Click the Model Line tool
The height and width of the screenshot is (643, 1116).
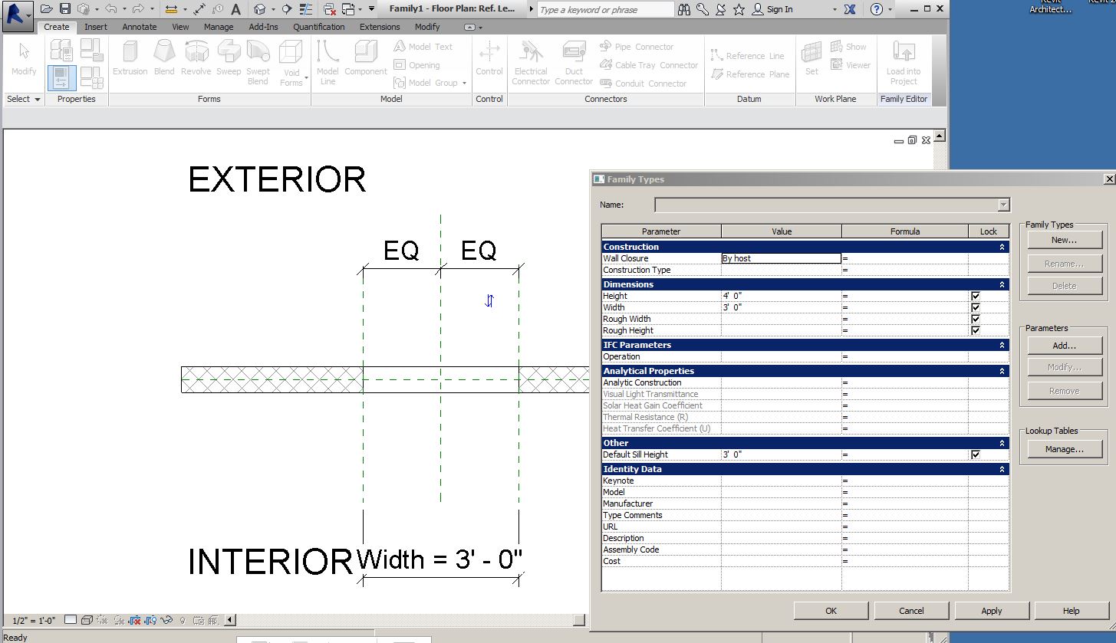328,63
